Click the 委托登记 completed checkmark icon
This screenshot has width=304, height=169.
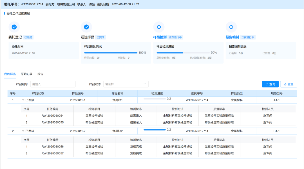14,27
